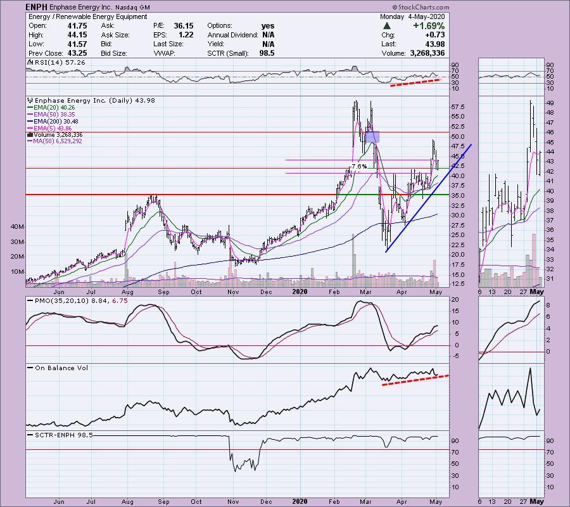Image resolution: width=570 pixels, height=507 pixels.
Task: Click the On Balance Vol panel label
Action: (x=61, y=368)
